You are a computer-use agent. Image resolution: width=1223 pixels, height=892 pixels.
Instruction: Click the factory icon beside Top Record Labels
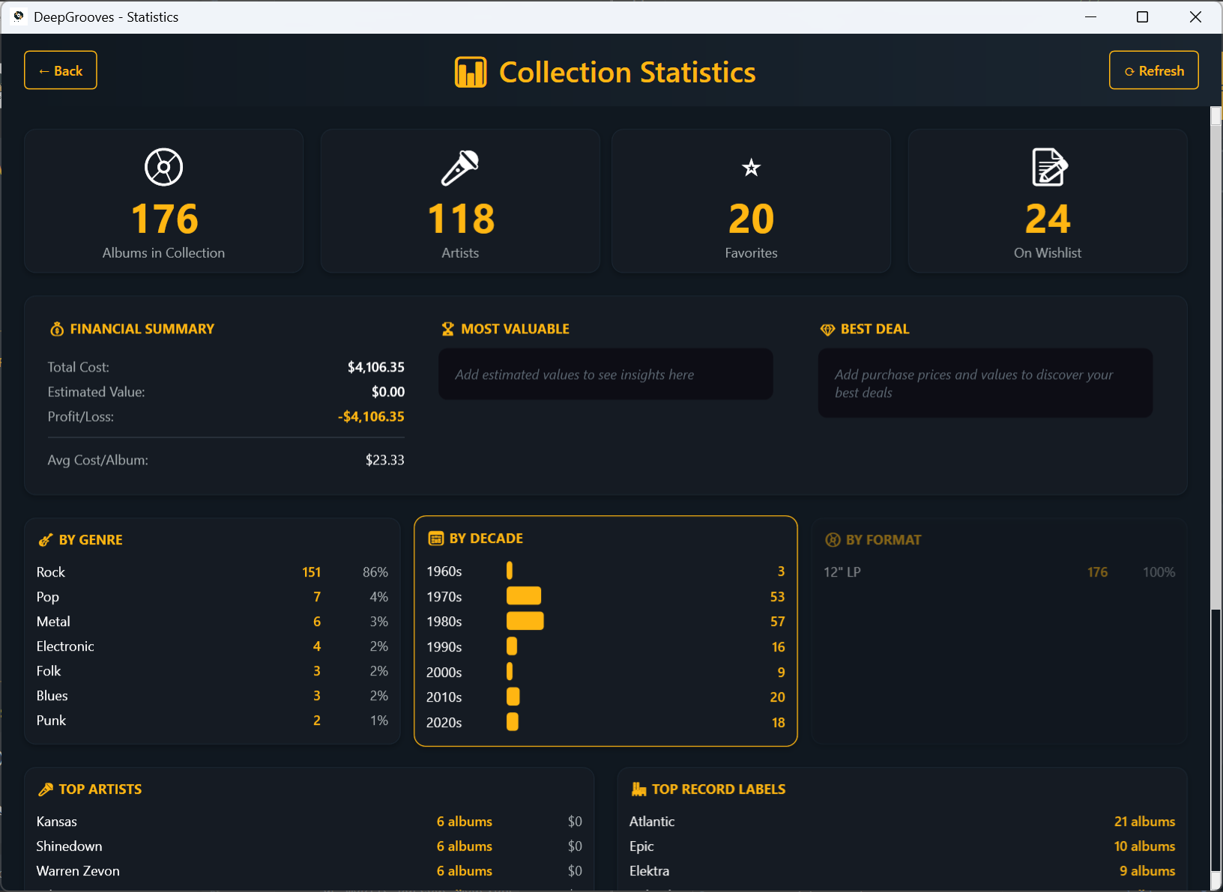point(637,789)
